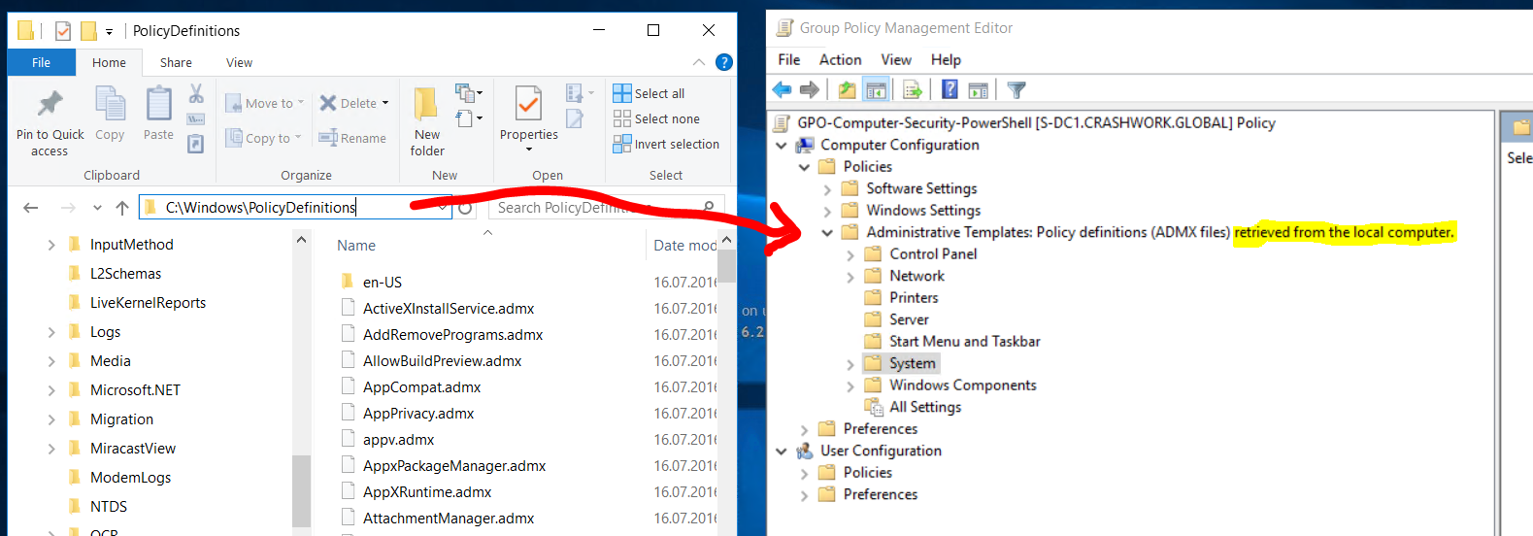Click the address bar path field
Screen dimensions: 1533x536
(x=295, y=207)
